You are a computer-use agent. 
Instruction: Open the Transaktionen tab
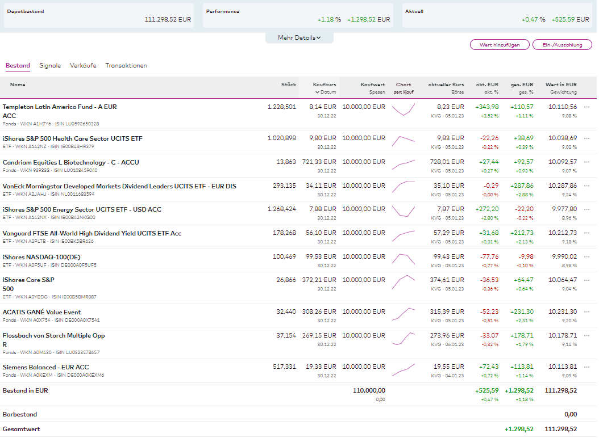click(126, 66)
